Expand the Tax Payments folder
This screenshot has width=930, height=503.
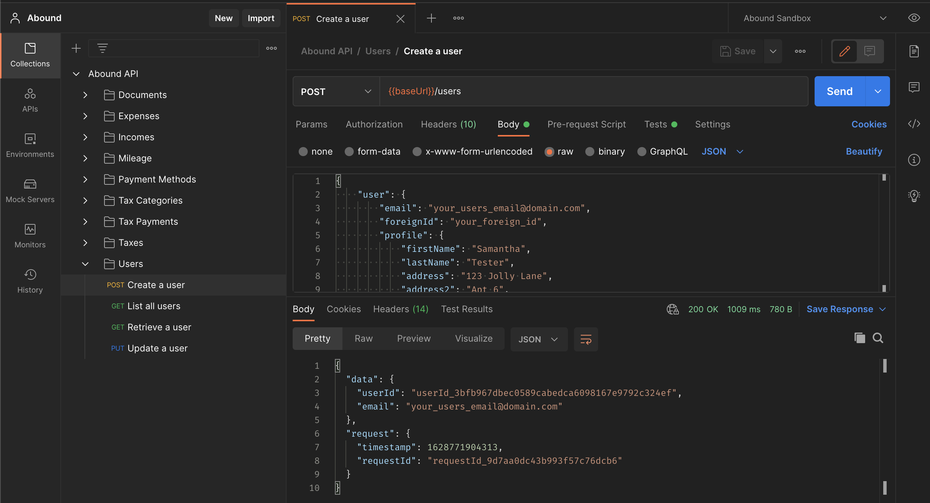(85, 222)
